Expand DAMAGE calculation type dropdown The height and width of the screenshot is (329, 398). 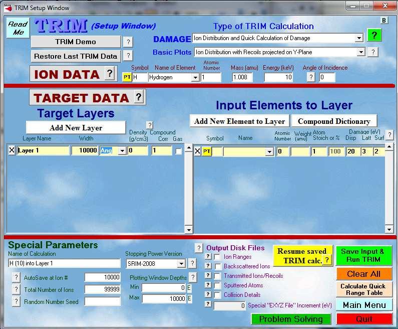pos(358,38)
